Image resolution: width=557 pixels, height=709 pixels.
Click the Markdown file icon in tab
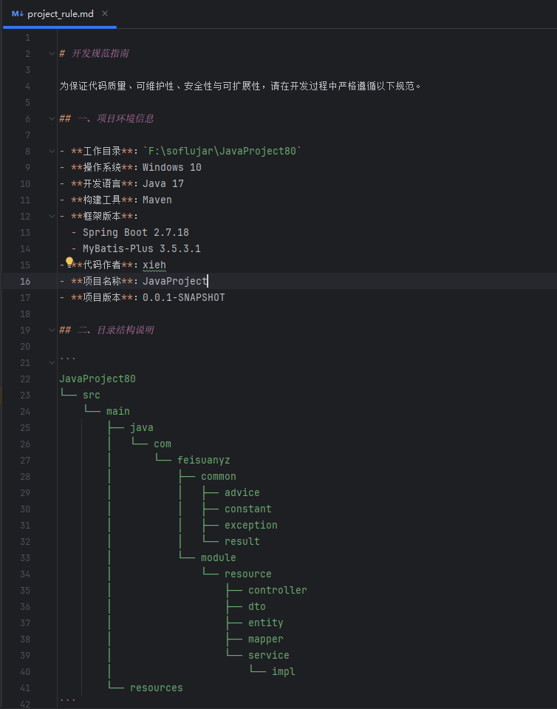pyautogui.click(x=18, y=13)
